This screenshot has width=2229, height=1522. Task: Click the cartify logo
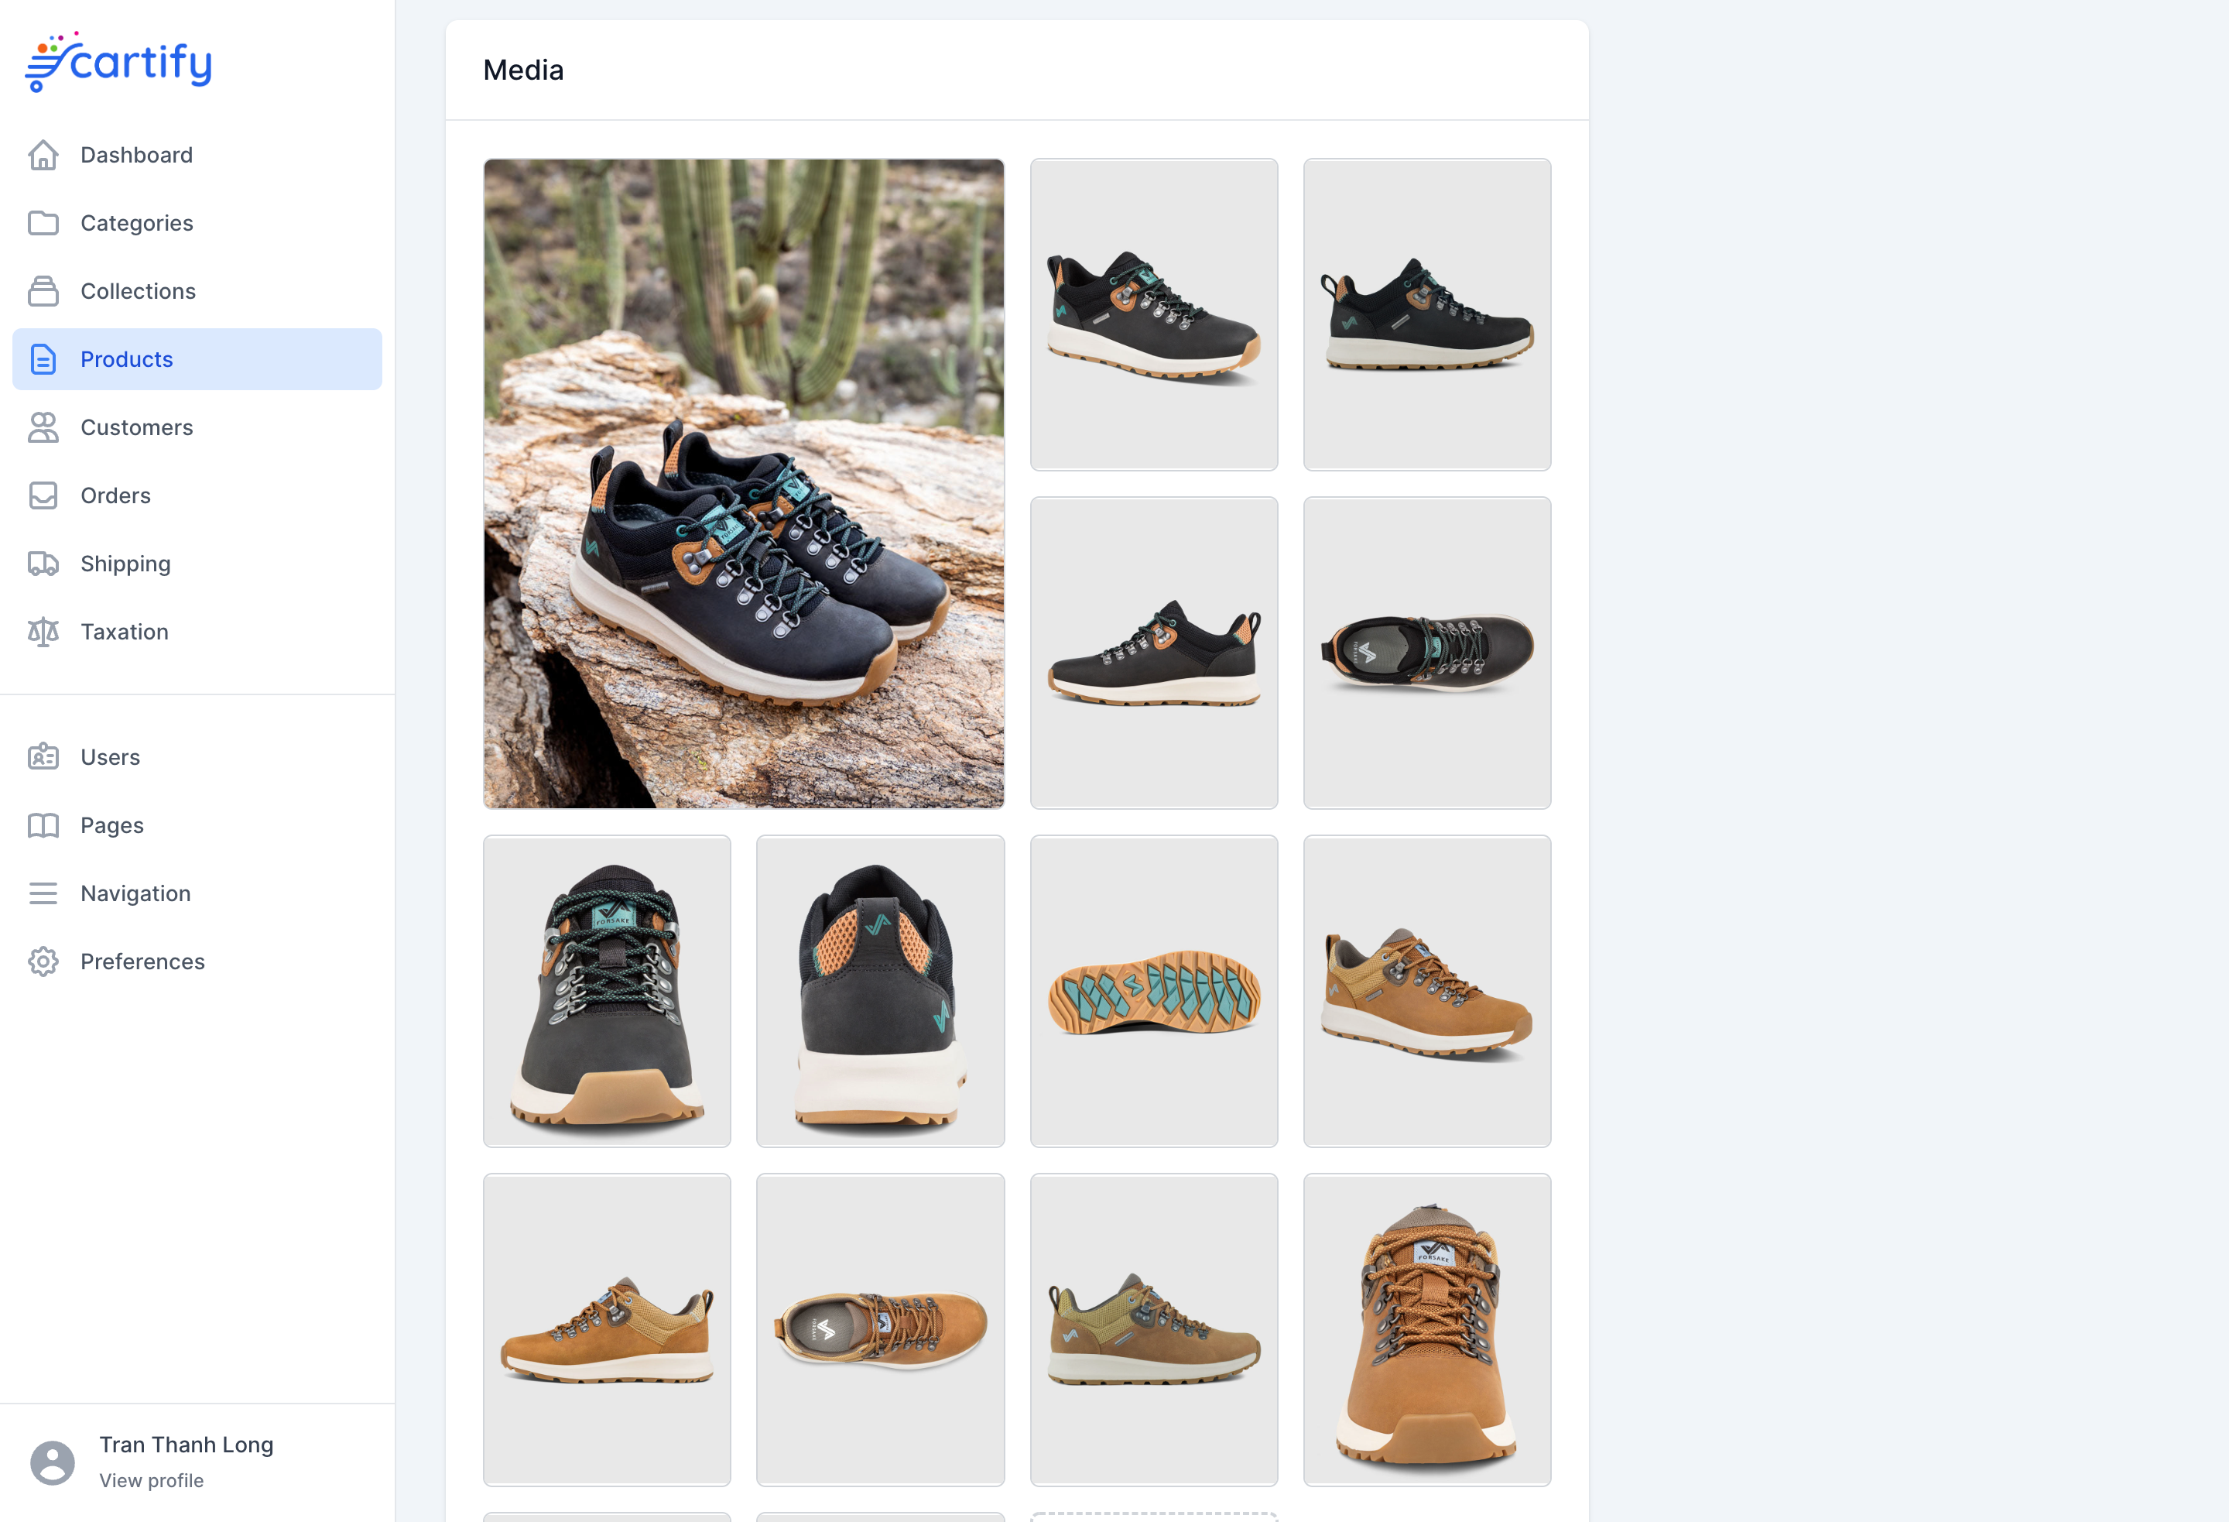119,63
